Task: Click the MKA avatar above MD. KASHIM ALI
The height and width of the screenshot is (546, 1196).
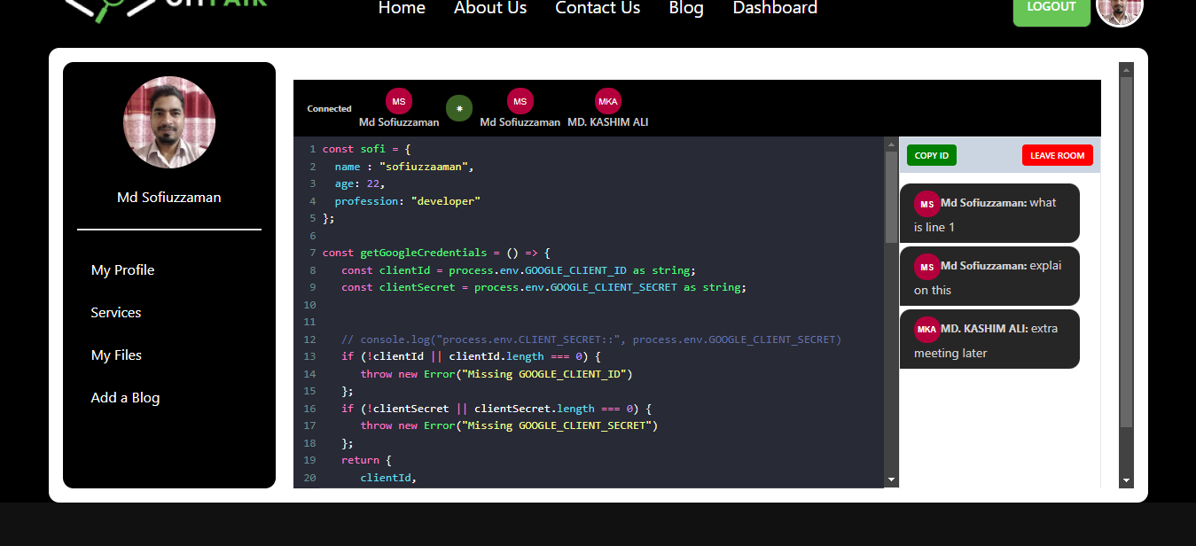Action: [608, 101]
